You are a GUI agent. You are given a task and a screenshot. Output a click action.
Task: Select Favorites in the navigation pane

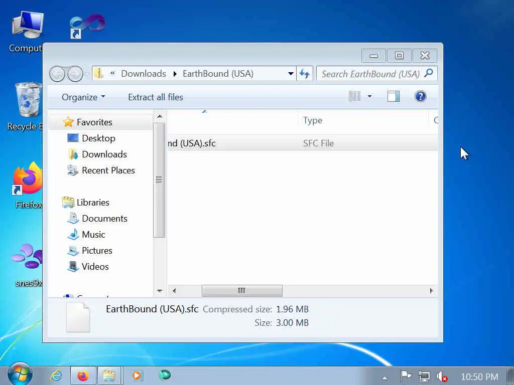(x=94, y=122)
